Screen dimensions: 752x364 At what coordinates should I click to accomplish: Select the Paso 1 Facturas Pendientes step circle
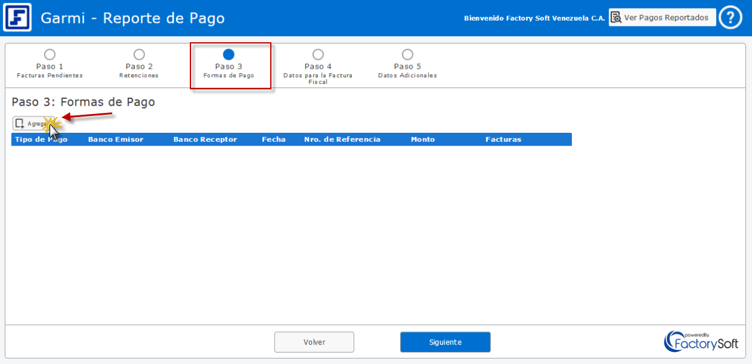(50, 55)
